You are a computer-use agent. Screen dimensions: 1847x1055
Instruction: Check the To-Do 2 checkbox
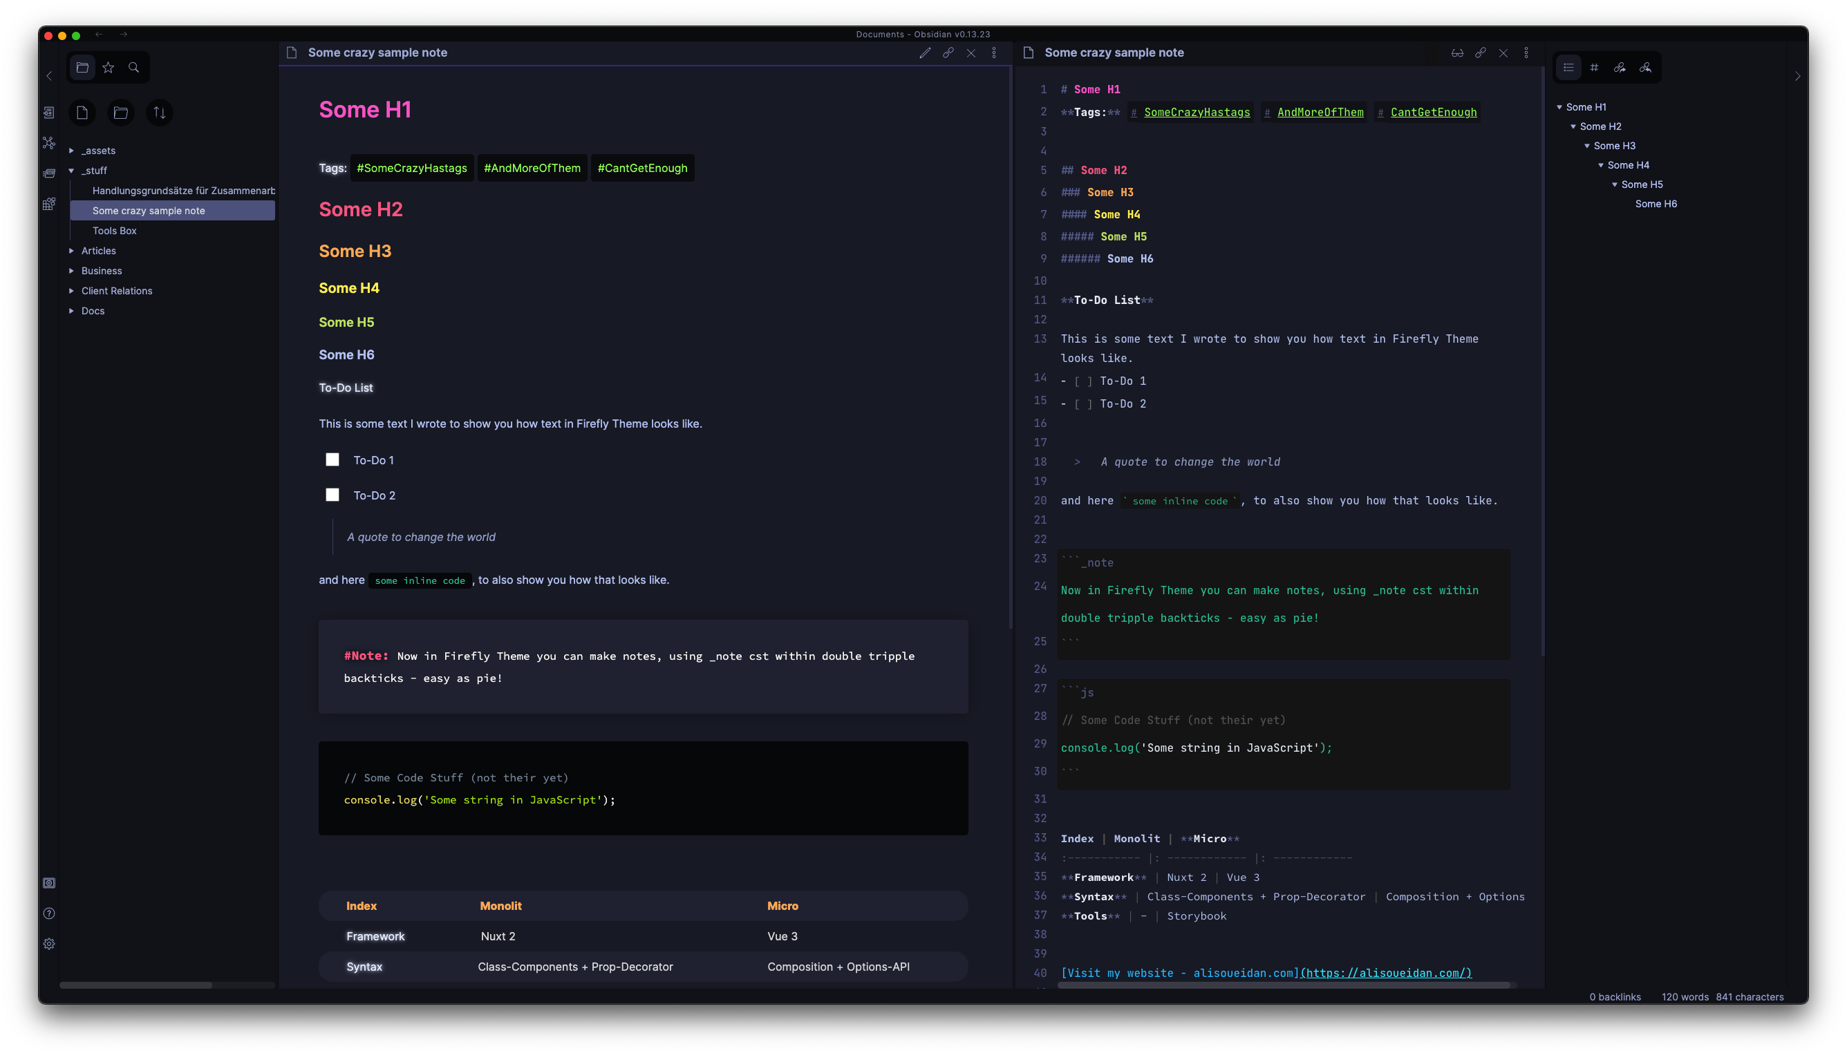point(332,495)
